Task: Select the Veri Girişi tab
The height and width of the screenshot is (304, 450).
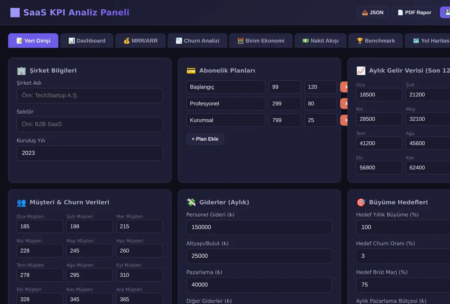Action: coord(33,40)
